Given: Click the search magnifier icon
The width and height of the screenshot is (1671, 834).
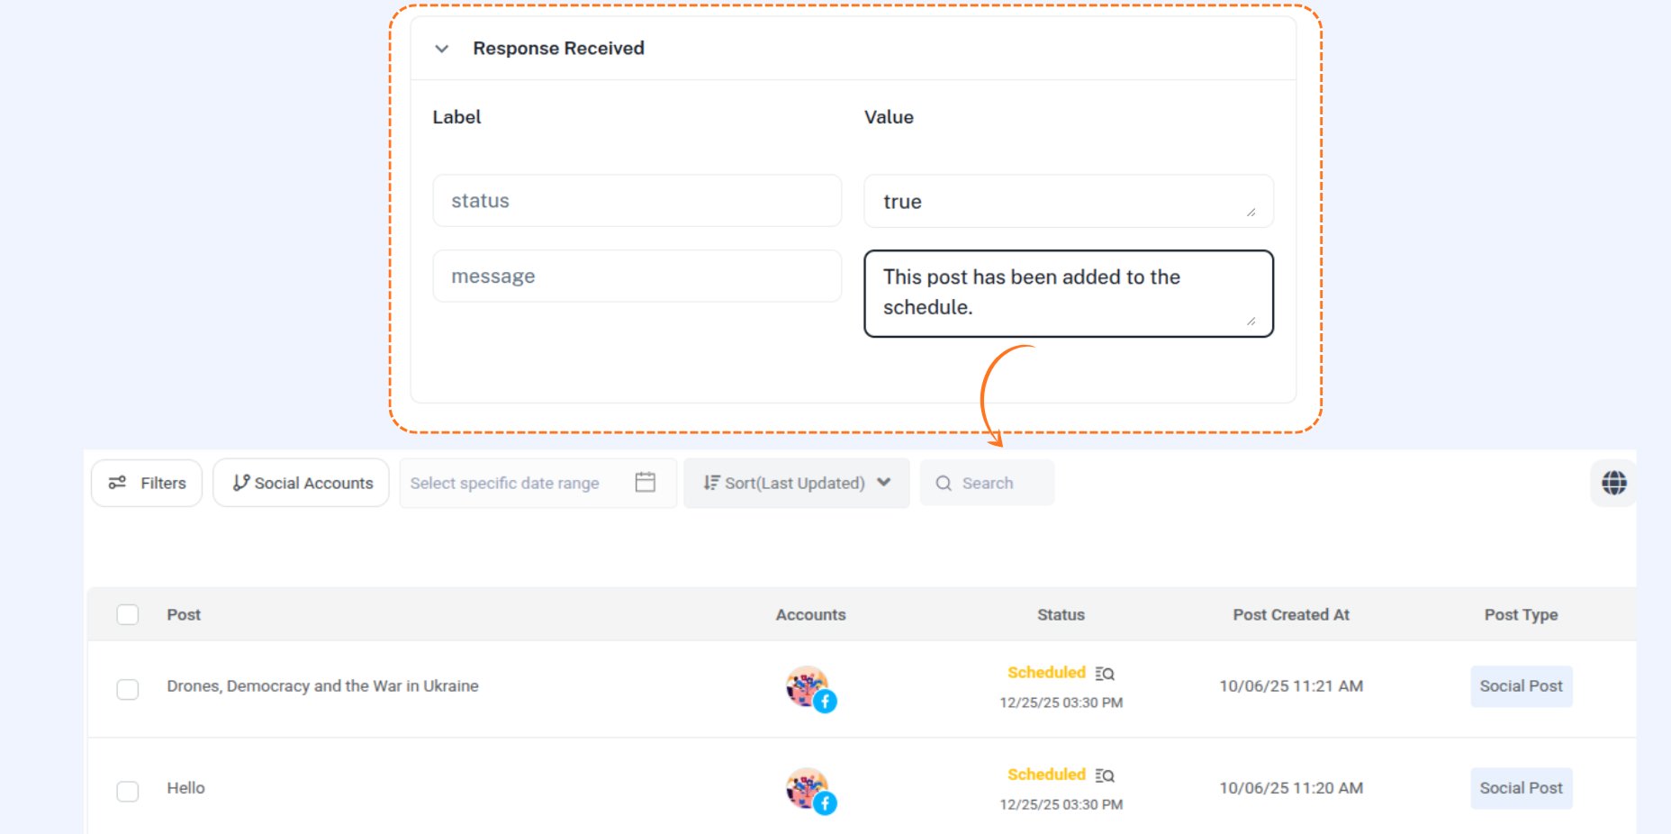Looking at the screenshot, I should tap(943, 483).
